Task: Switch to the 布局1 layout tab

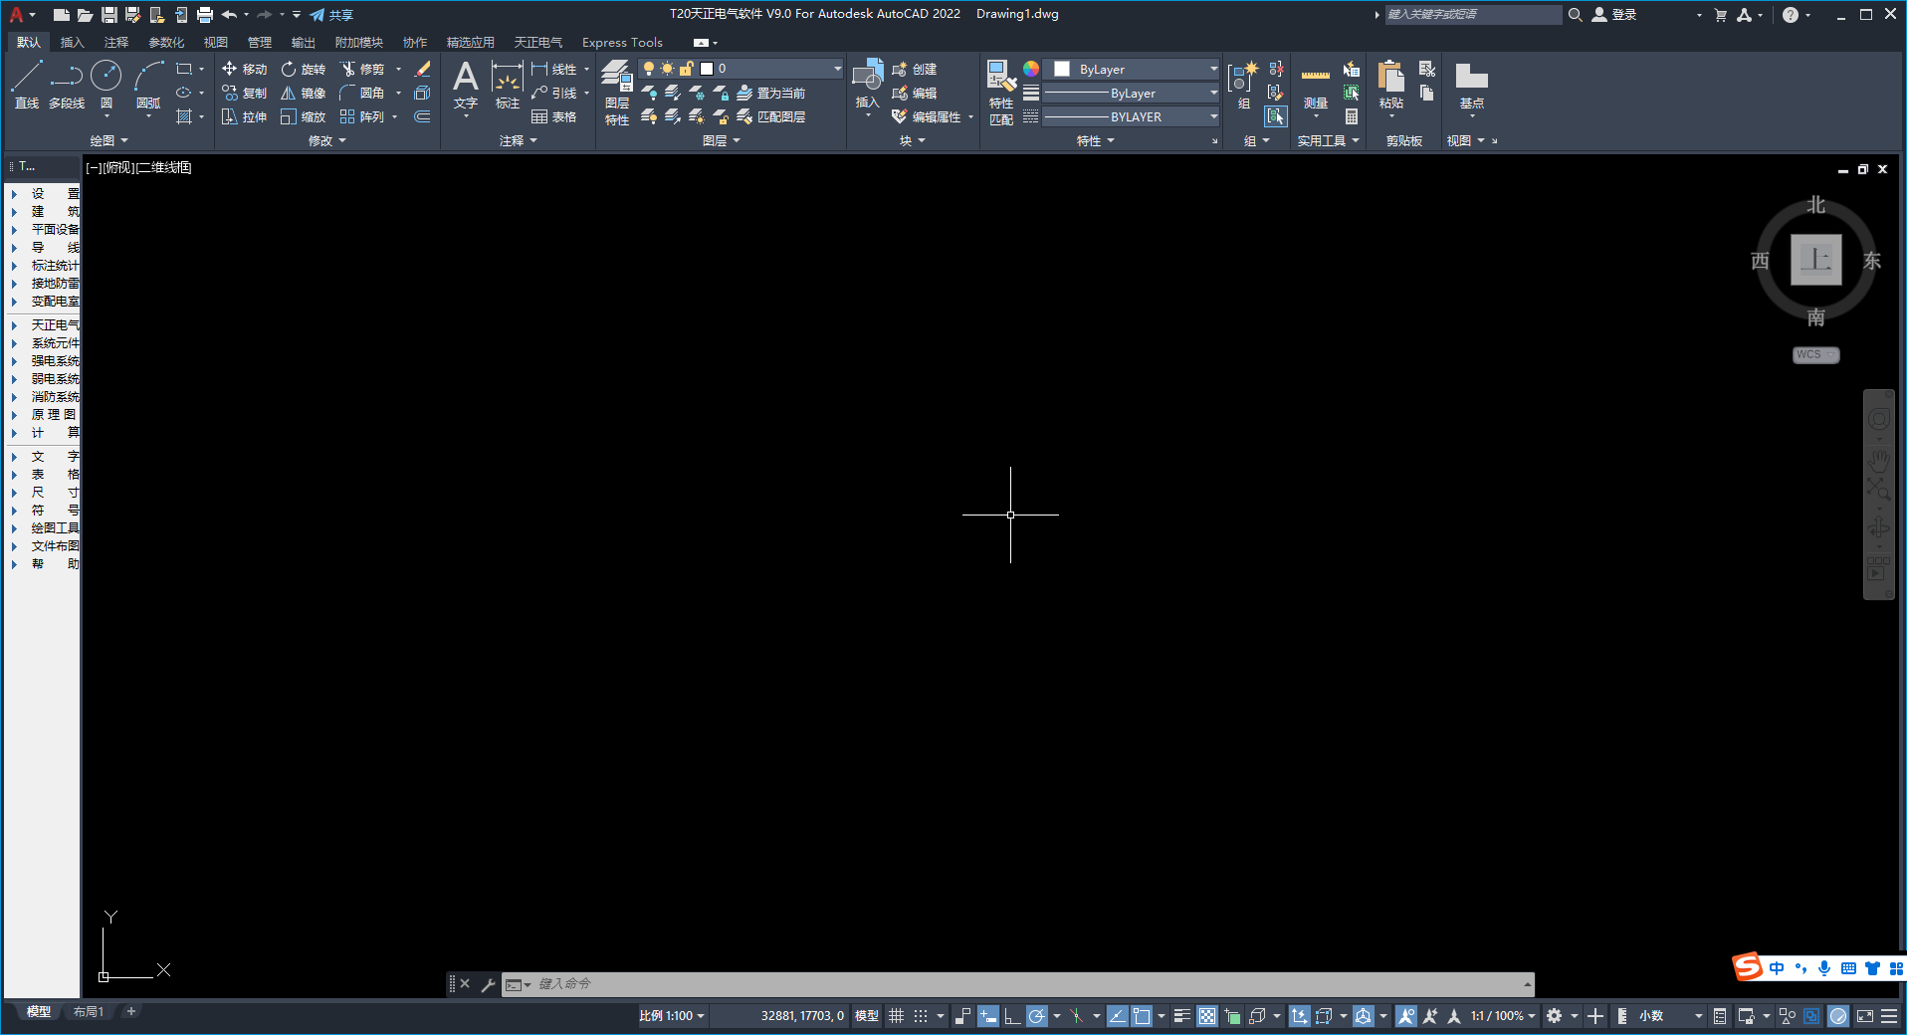Action: click(89, 1011)
